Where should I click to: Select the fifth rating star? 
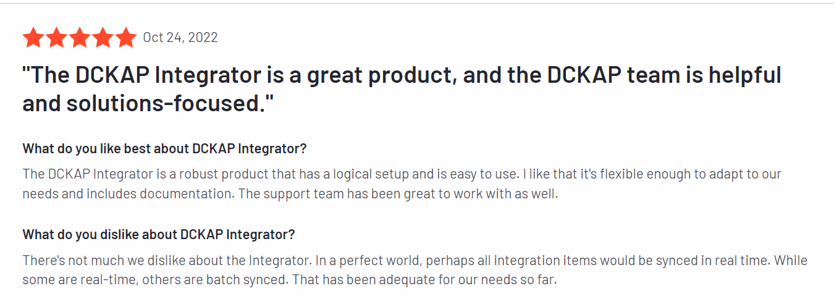pos(126,38)
